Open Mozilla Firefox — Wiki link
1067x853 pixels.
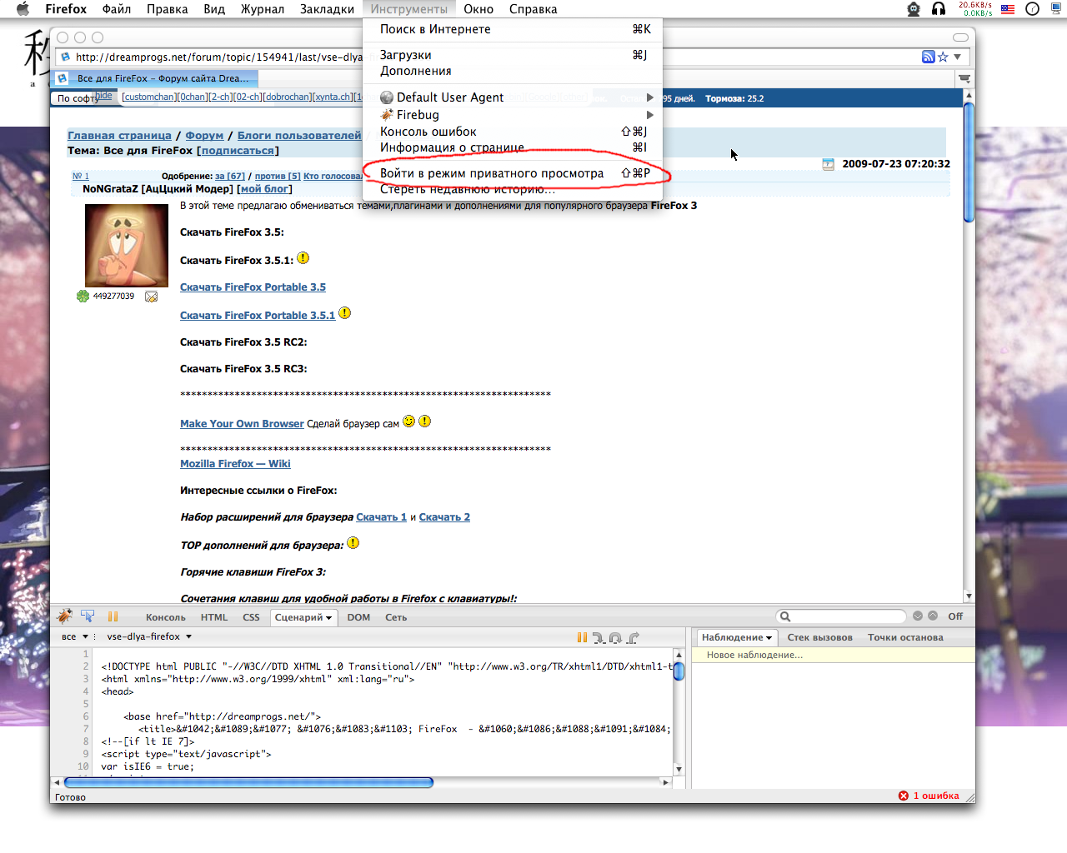click(235, 464)
